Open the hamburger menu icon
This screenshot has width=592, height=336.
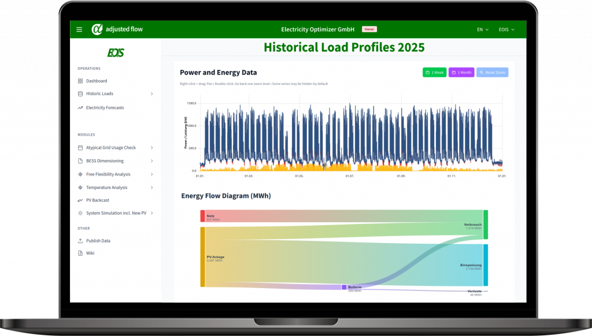tap(79, 29)
